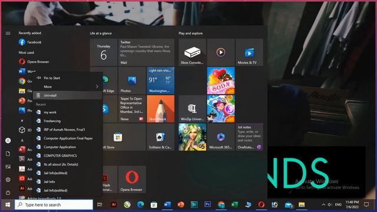Screen dimensions: 377x212
Task: Open the "#" letter index heading
Action: [x=22, y=120]
